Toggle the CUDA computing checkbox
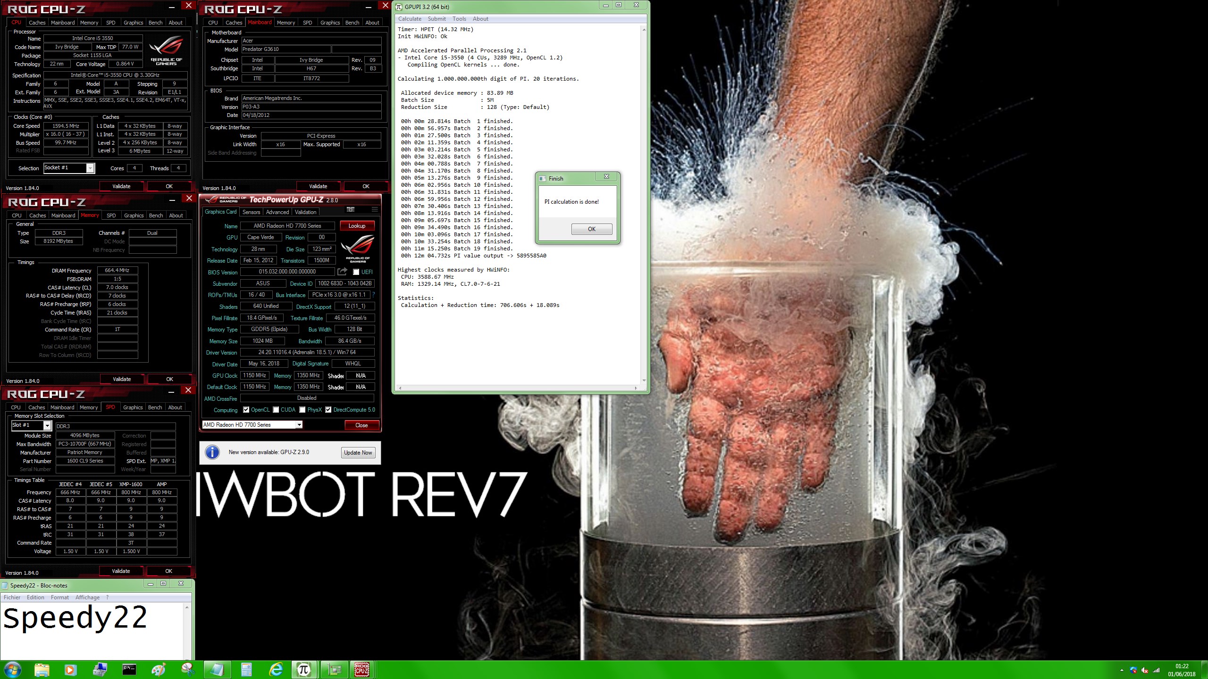 point(276,410)
